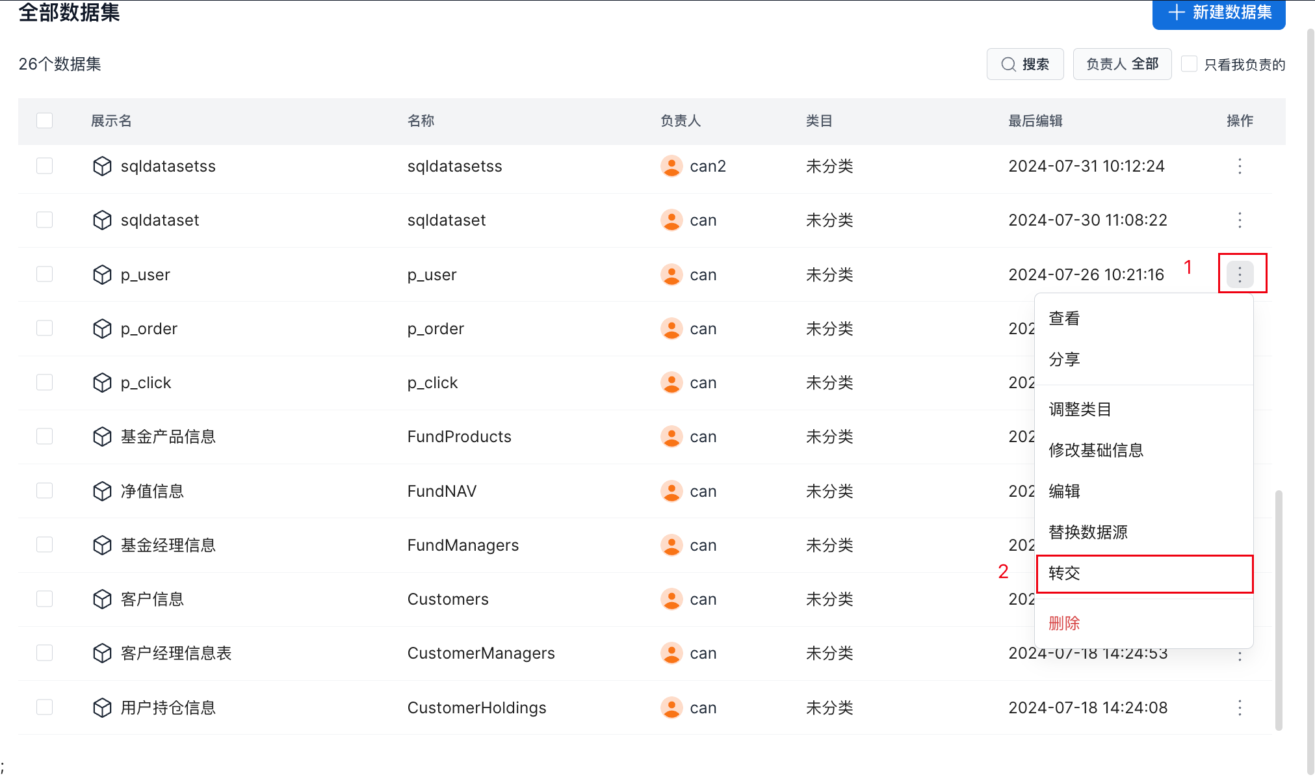Click the can2 owner avatar
This screenshot has width=1315, height=777.
(x=671, y=166)
